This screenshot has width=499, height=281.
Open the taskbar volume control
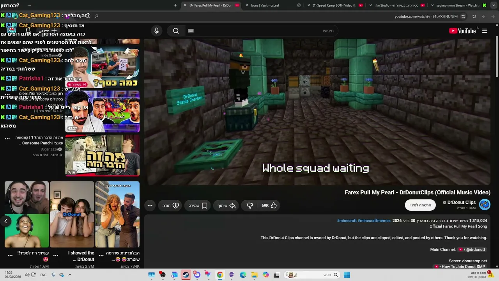27,275
